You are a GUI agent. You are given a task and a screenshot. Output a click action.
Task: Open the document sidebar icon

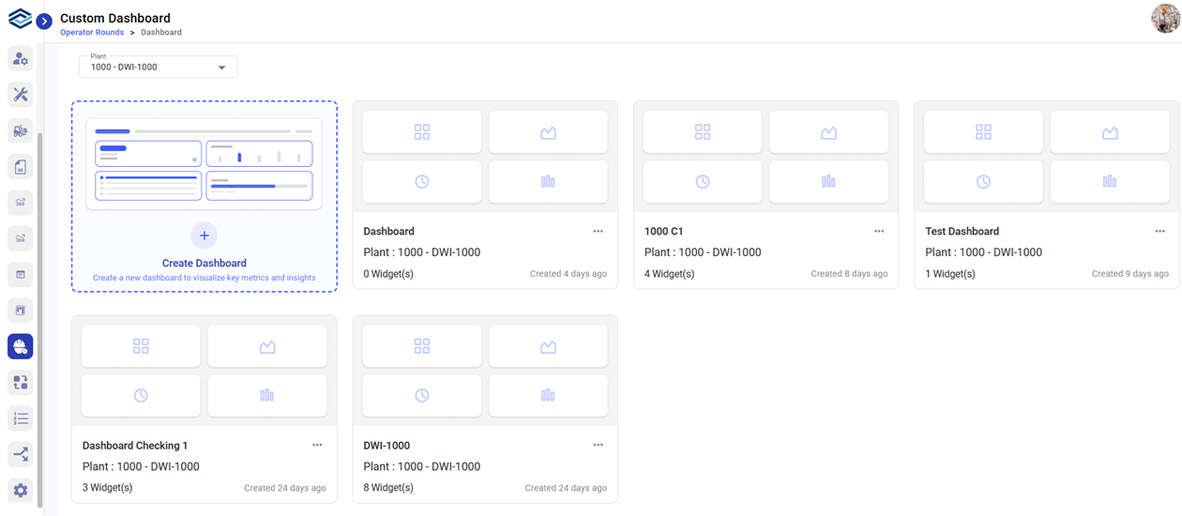pos(21,167)
